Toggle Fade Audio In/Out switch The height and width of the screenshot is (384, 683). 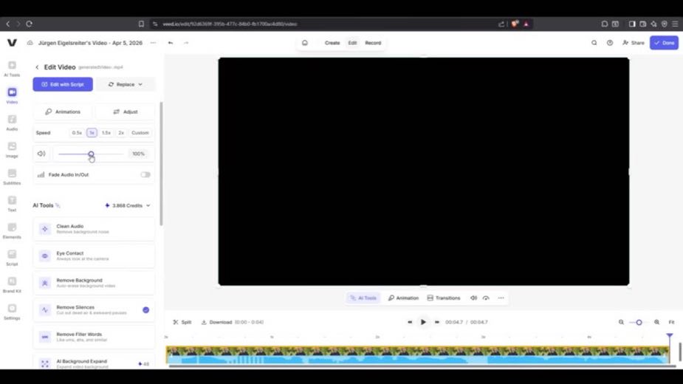[x=145, y=175]
